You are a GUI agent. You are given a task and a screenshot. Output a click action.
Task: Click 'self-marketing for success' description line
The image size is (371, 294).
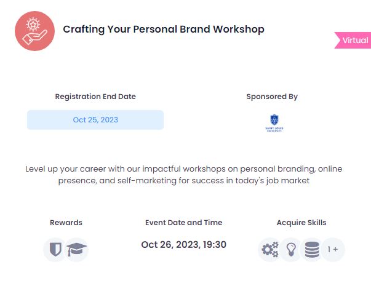pos(184,181)
